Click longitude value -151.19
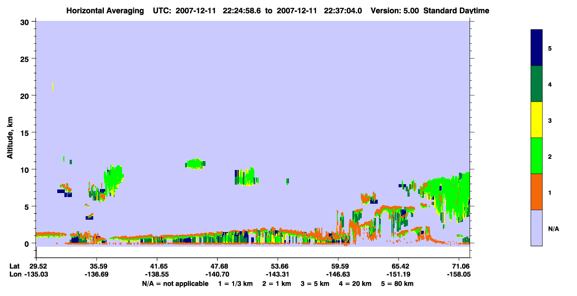577x296 pixels. point(399,275)
